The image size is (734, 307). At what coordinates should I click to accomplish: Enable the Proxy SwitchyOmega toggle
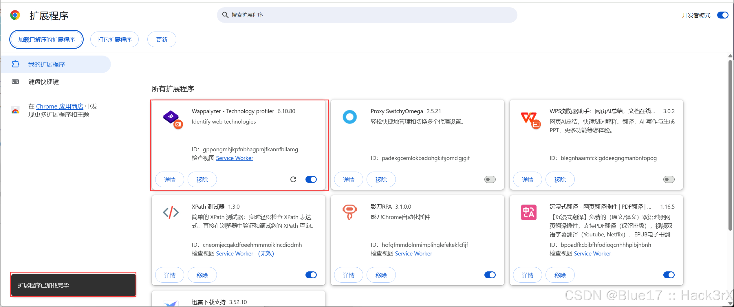(x=490, y=179)
